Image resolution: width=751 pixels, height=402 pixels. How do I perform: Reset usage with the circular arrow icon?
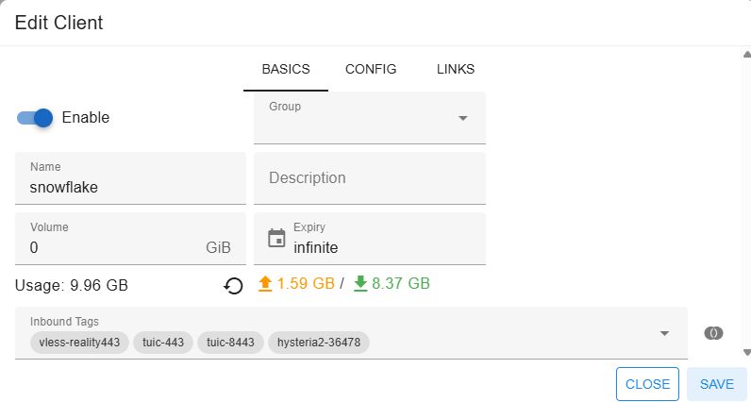(x=233, y=284)
